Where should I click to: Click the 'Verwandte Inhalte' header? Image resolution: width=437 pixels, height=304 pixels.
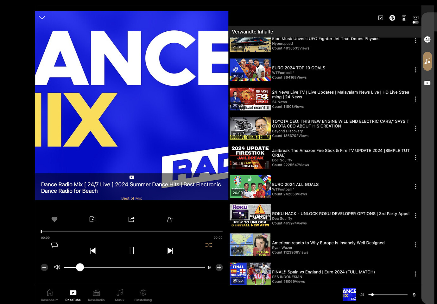click(x=252, y=32)
